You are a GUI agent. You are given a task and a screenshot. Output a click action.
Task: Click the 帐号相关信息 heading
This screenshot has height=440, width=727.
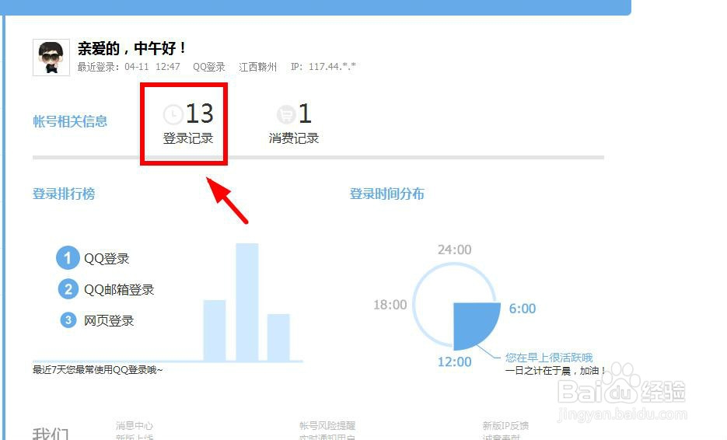[x=70, y=121]
